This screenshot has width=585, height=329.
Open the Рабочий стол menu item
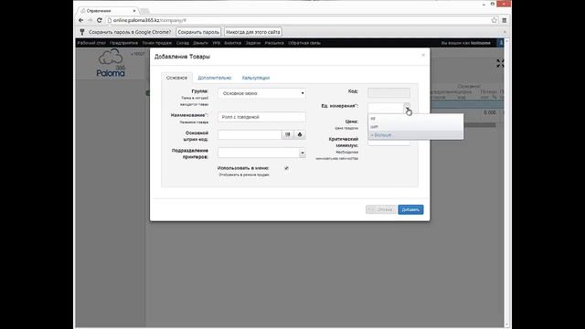click(91, 43)
